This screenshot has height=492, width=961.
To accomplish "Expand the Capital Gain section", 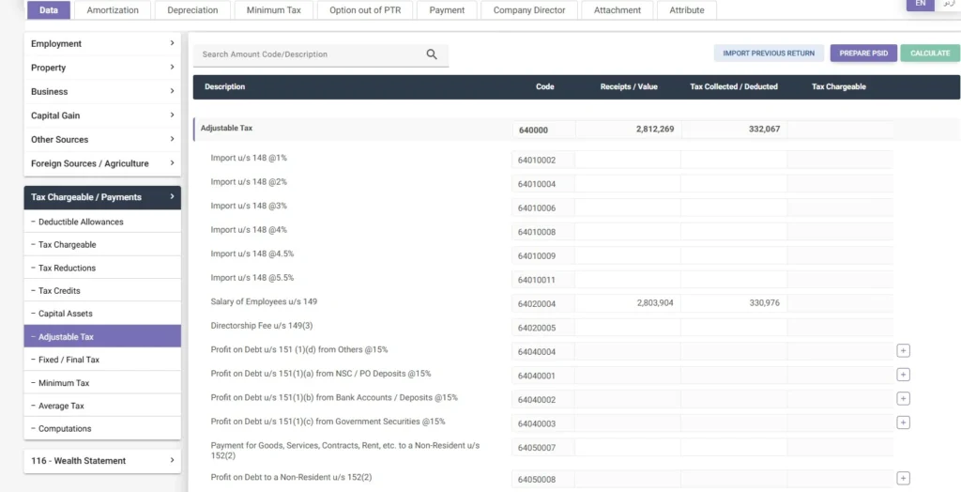I will point(102,115).
